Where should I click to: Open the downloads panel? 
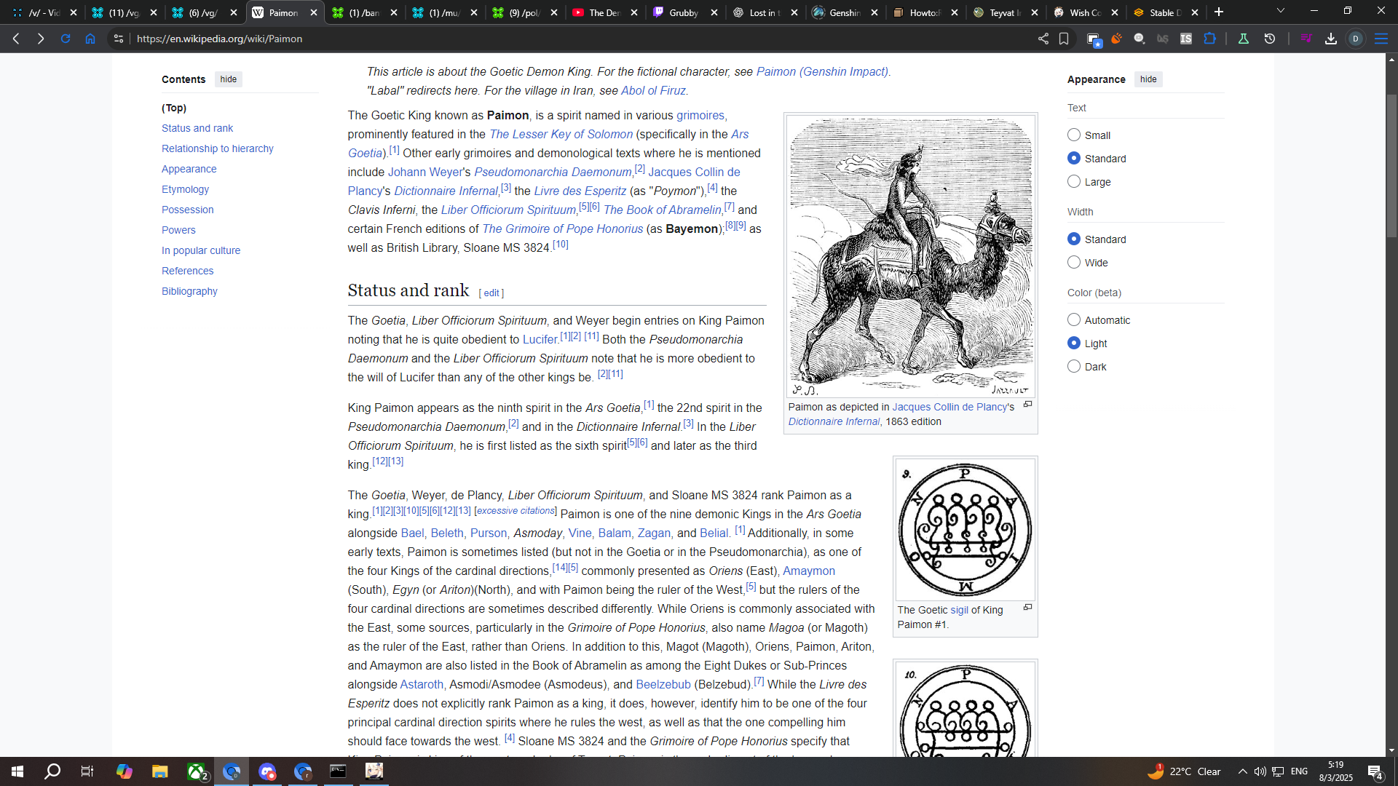(x=1331, y=39)
